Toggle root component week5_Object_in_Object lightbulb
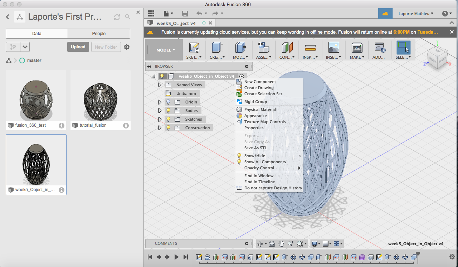Image resolution: width=458 pixels, height=267 pixels. pyautogui.click(x=162, y=76)
